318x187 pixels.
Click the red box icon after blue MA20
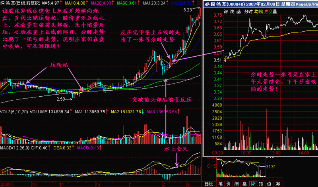coord(198,3)
